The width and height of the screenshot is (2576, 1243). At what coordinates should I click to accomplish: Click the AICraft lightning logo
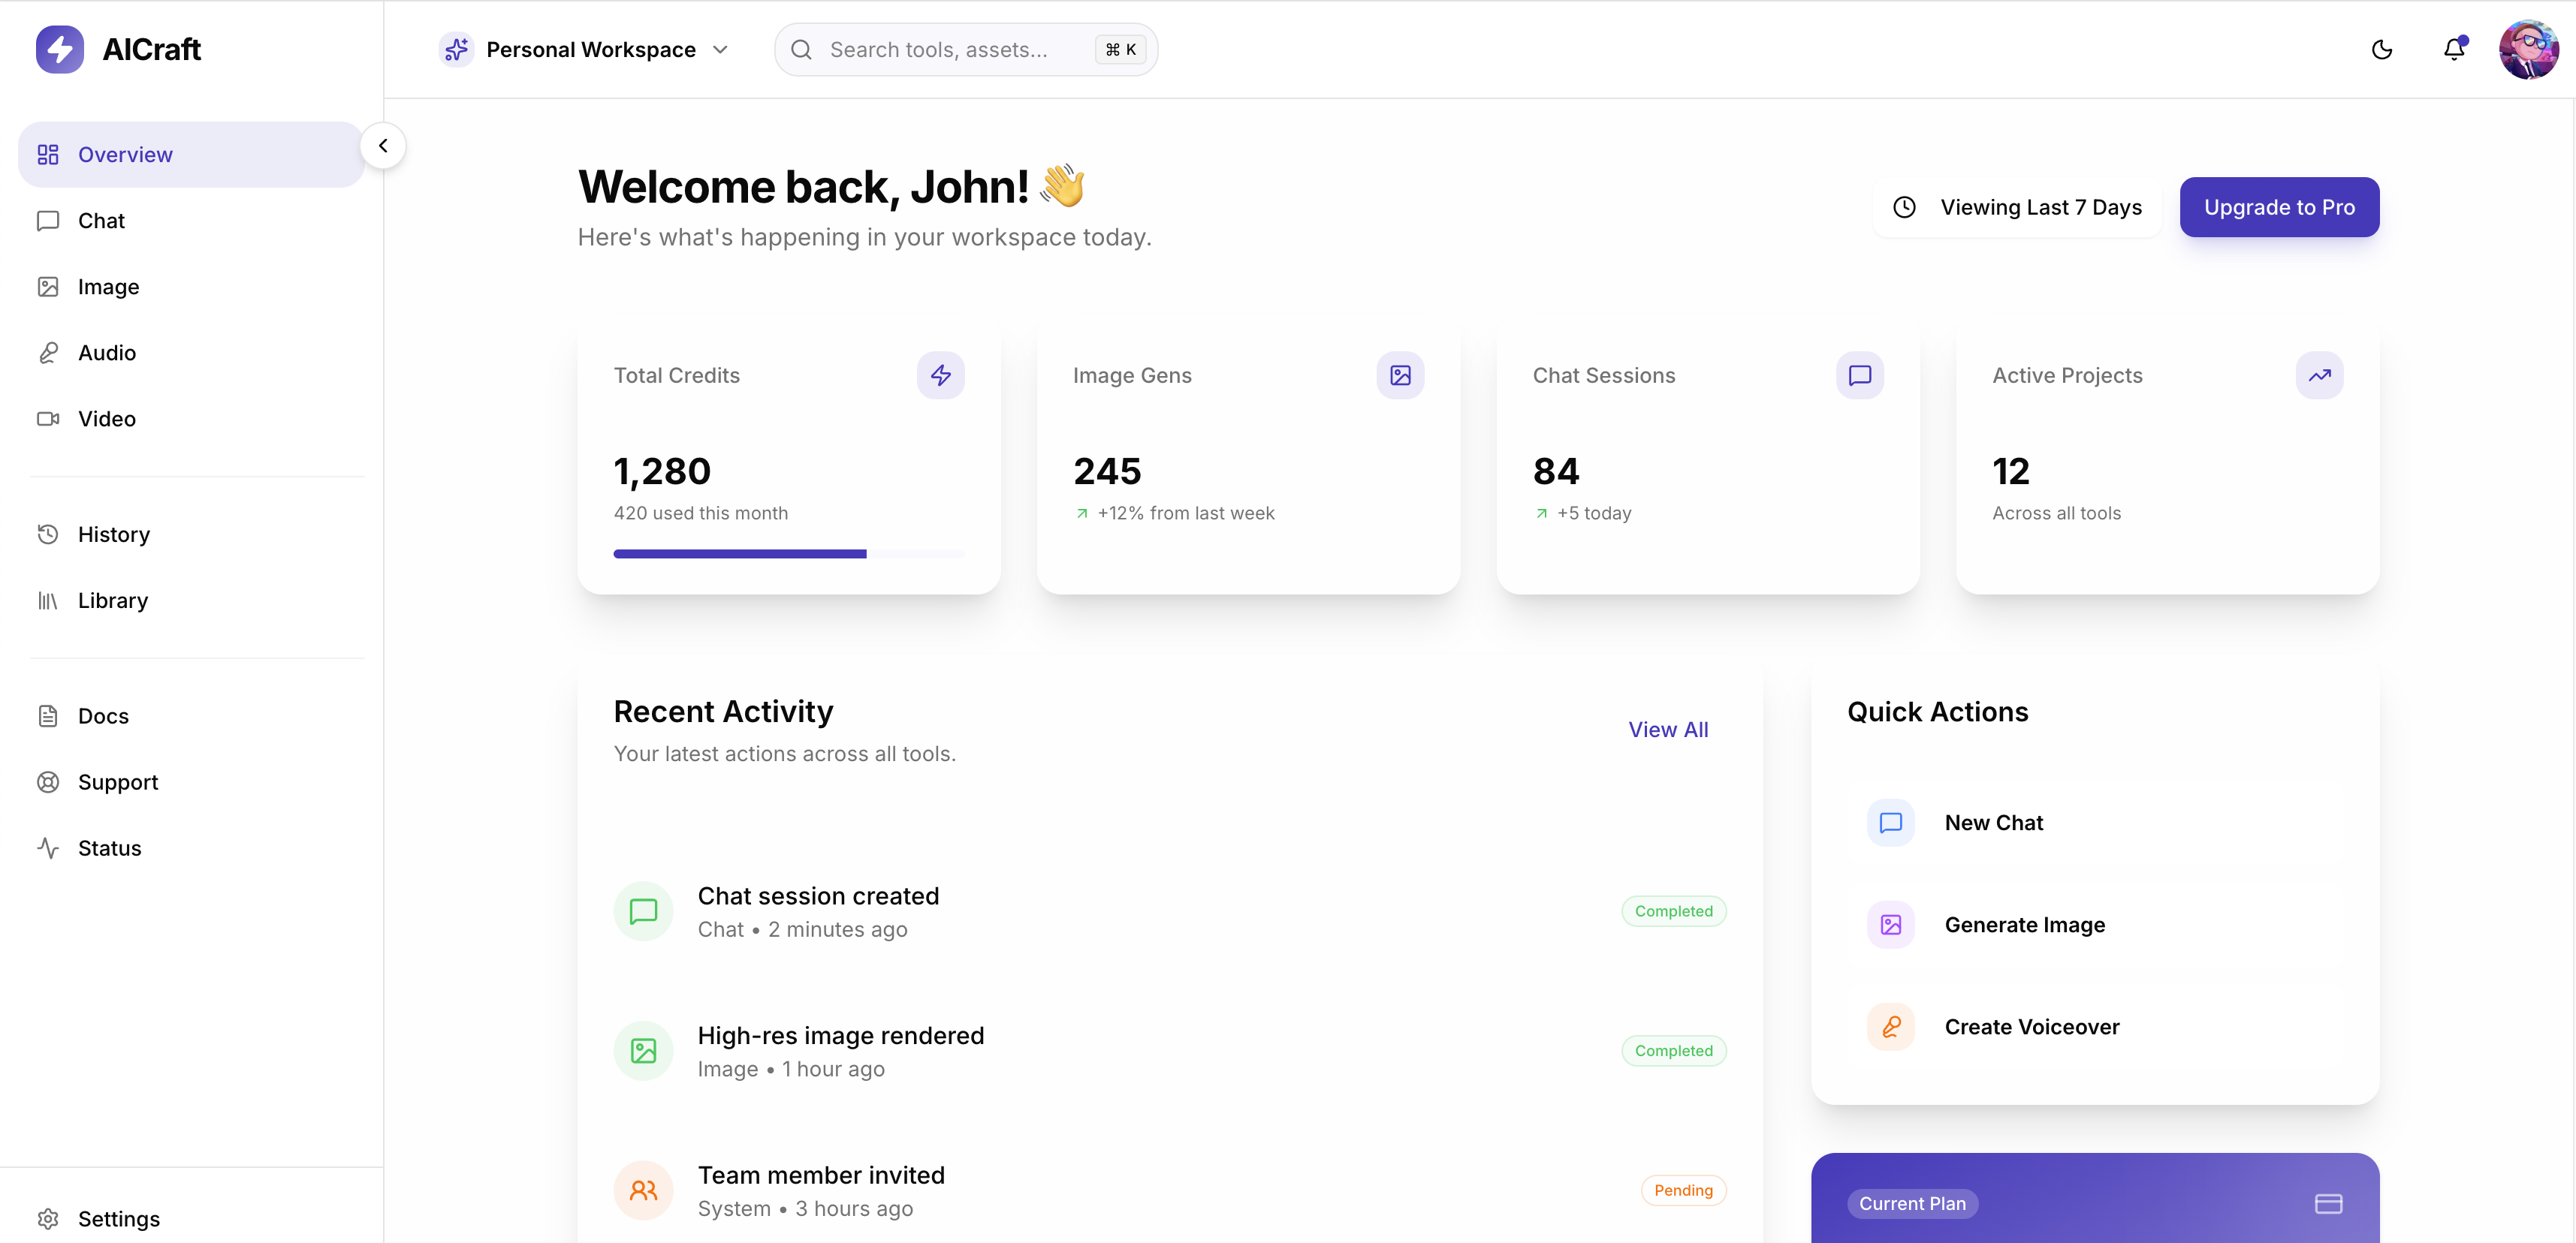click(x=60, y=49)
